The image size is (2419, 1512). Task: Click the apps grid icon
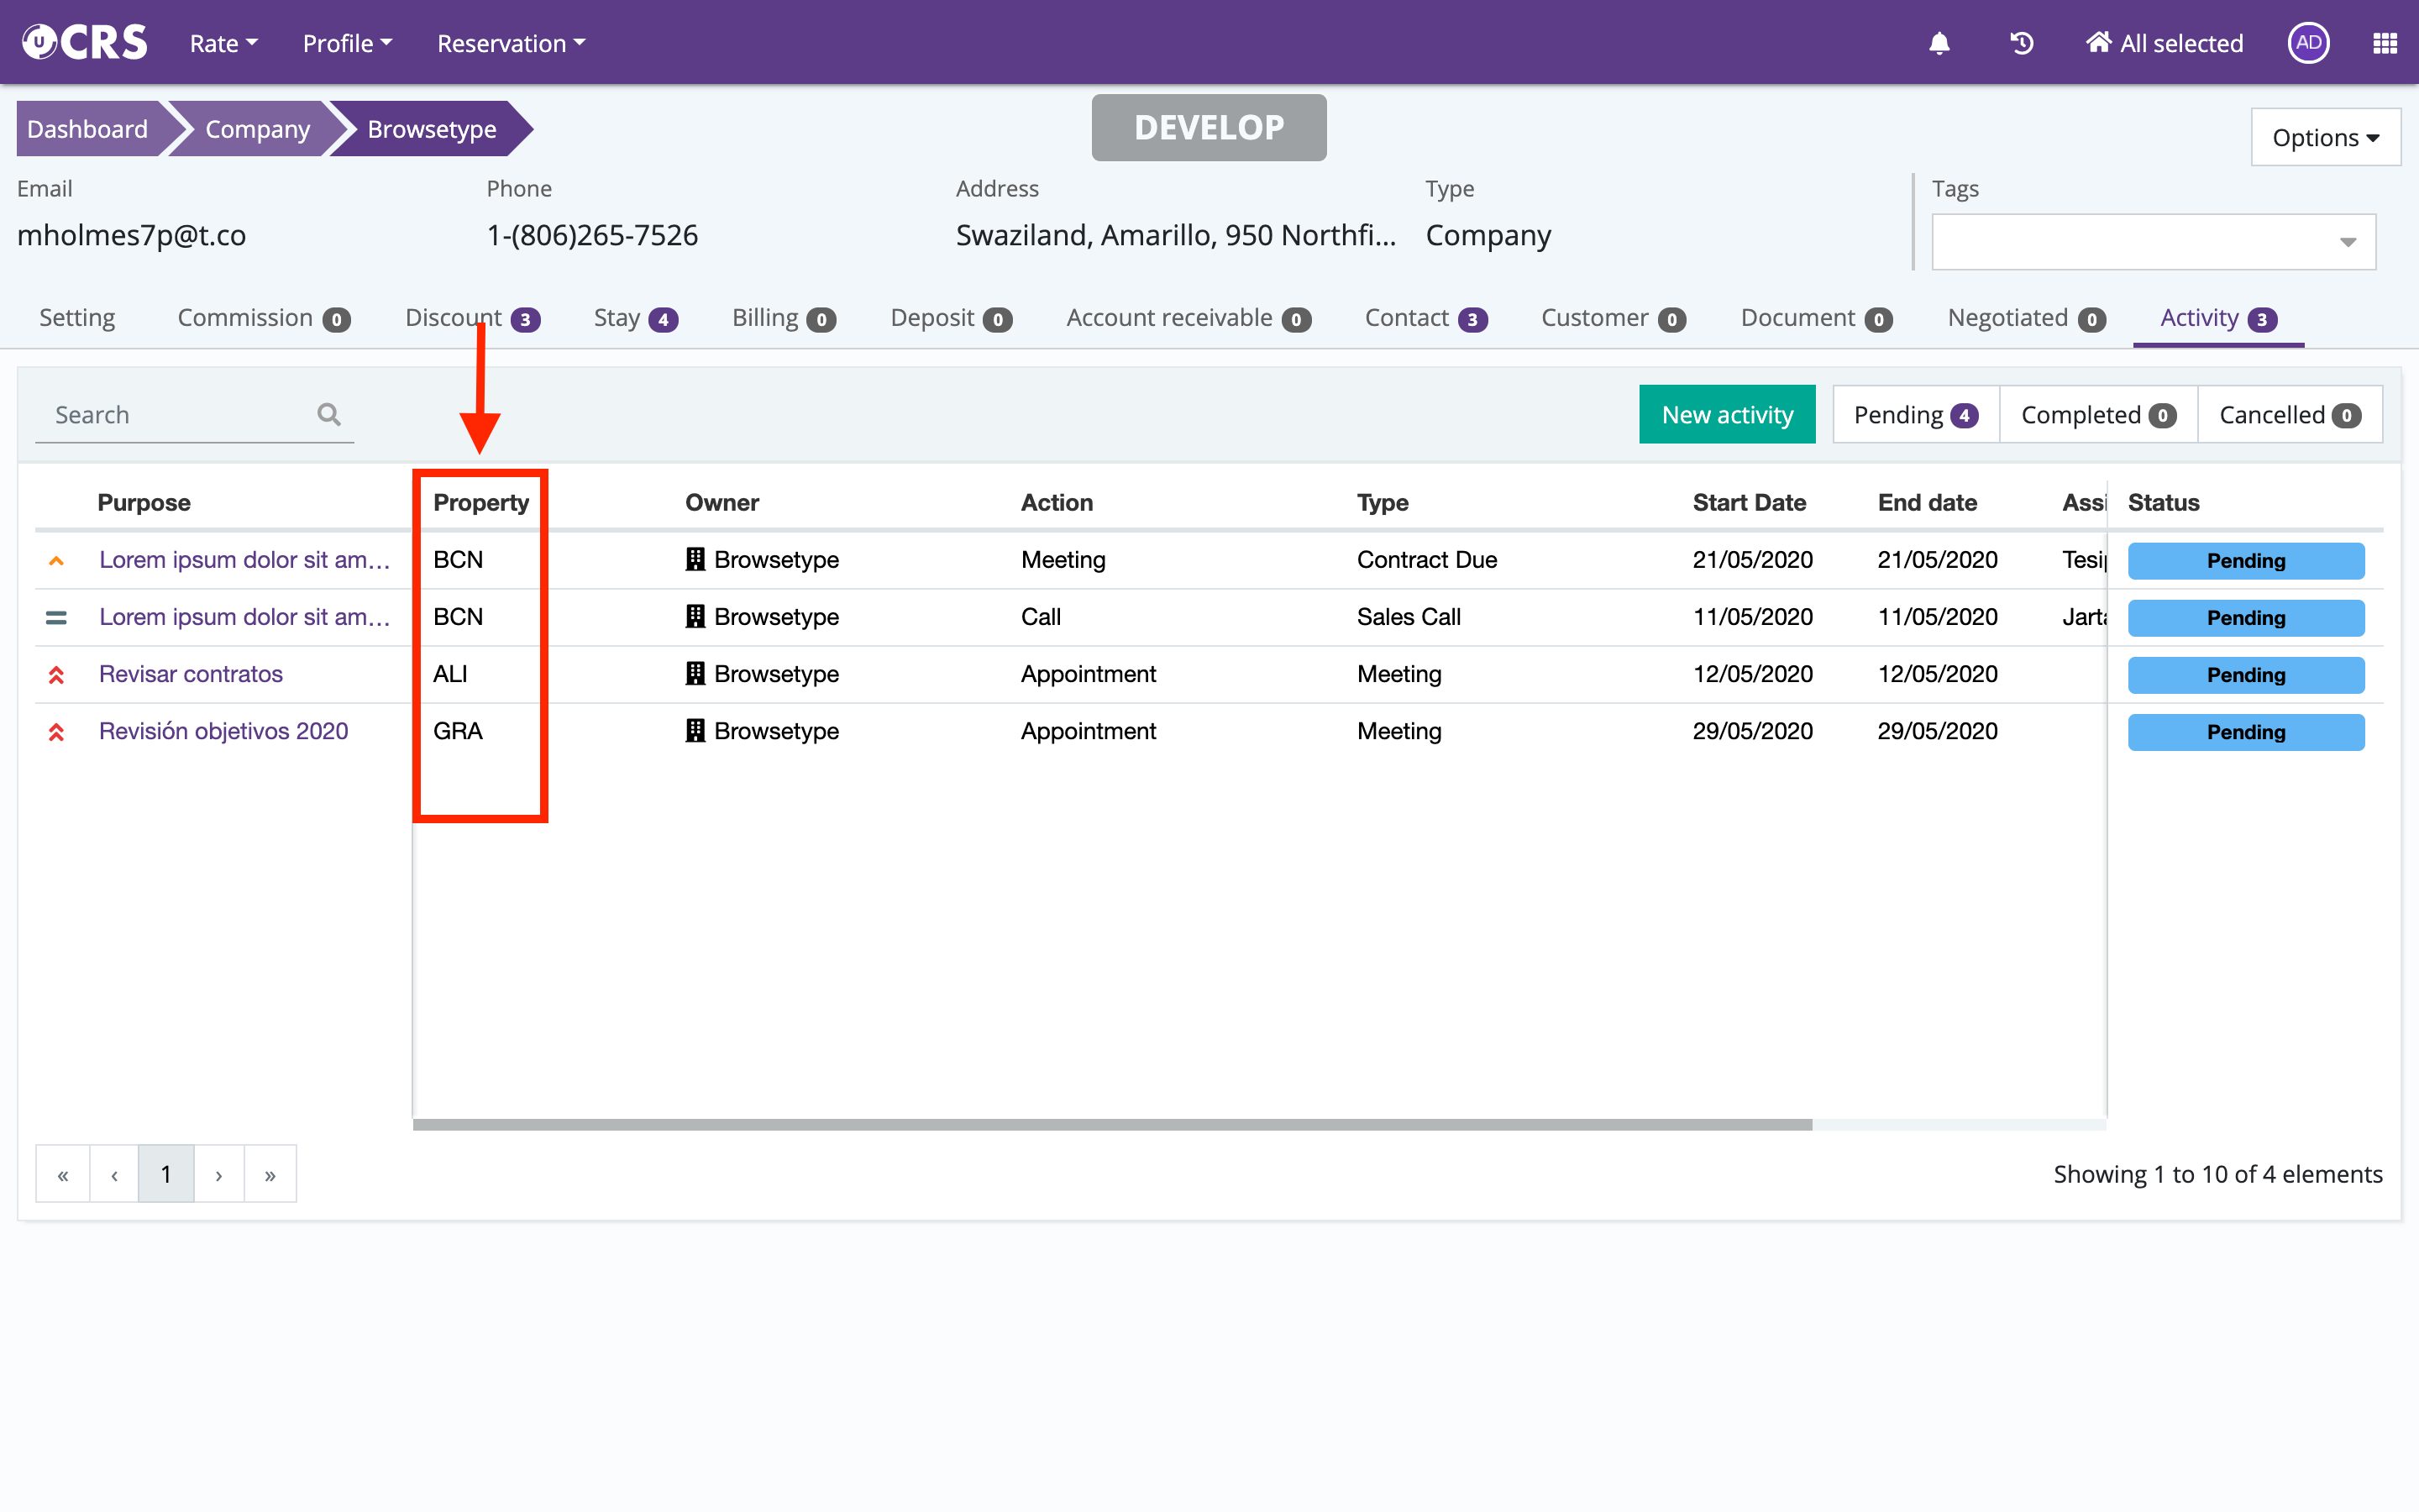coord(2385,43)
